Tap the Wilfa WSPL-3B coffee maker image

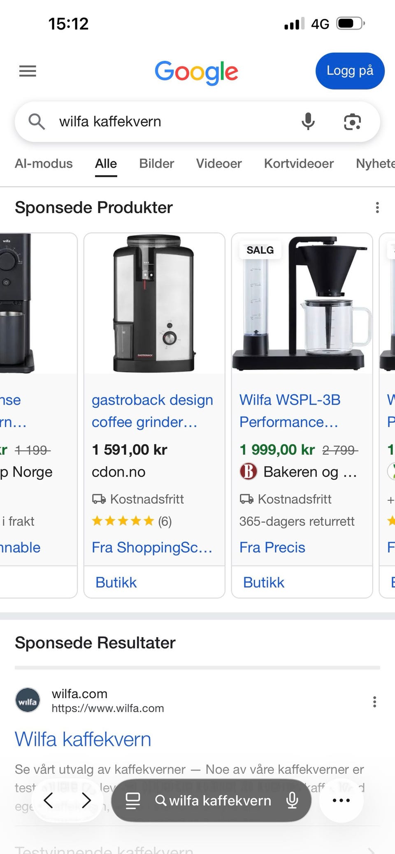pos(302,303)
